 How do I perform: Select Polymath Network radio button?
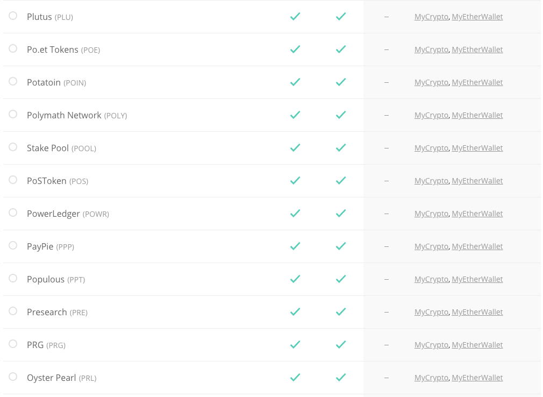coord(13,115)
